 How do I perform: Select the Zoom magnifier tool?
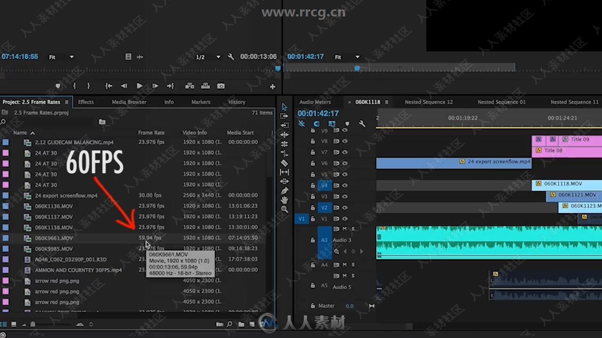tap(284, 210)
